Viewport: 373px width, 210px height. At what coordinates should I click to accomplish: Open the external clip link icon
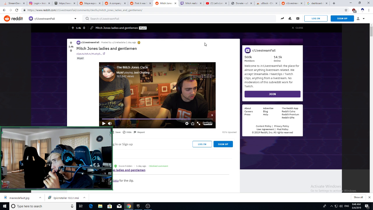pos(104,54)
